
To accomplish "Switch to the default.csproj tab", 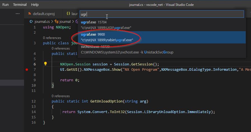I will [x=44, y=14].
